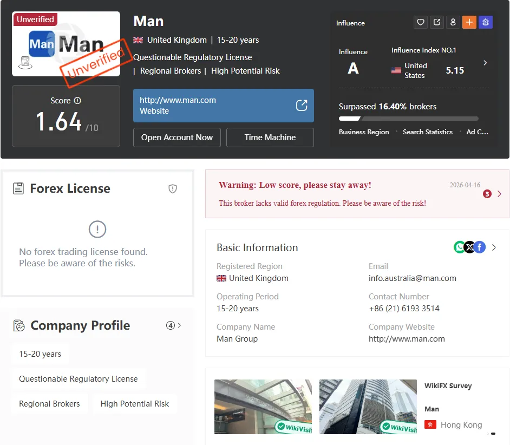Open second survey skyscraper photo

(x=368, y=407)
